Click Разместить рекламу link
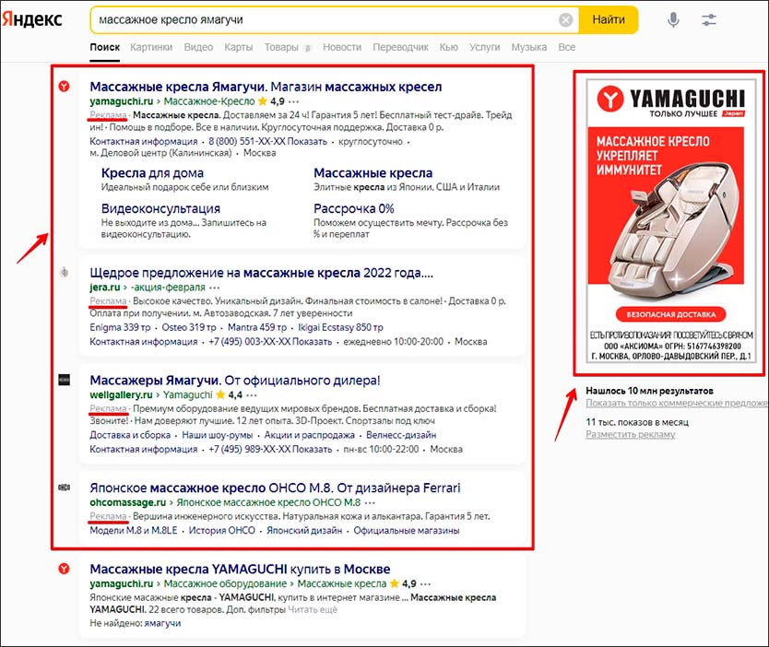The height and width of the screenshot is (647, 769). point(630,434)
